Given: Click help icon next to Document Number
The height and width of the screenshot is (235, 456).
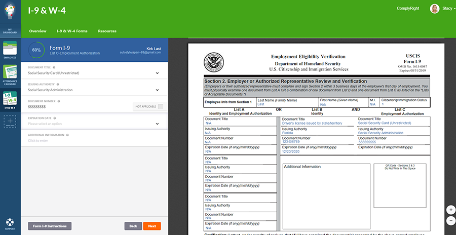Looking at the screenshot, I should (59, 101).
